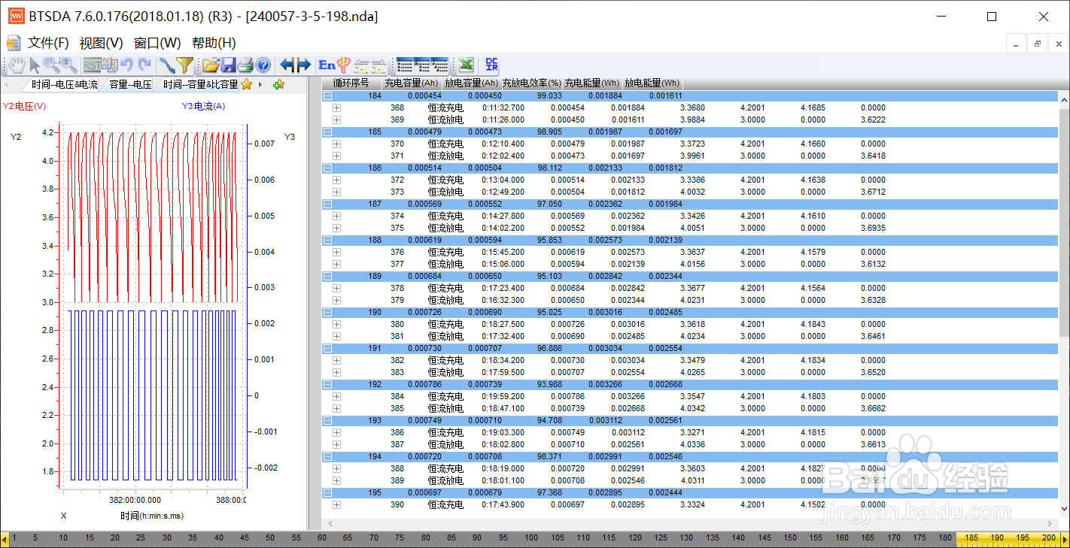Open the 窗口(W) menu
This screenshot has width=1070, height=548.
(x=157, y=43)
